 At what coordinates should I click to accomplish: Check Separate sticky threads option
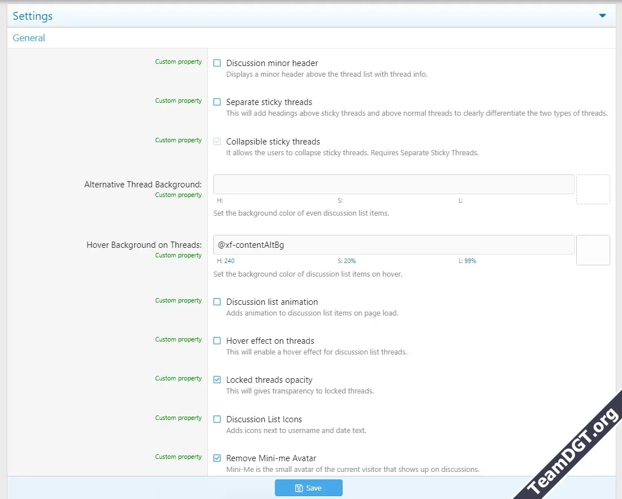pos(217,102)
